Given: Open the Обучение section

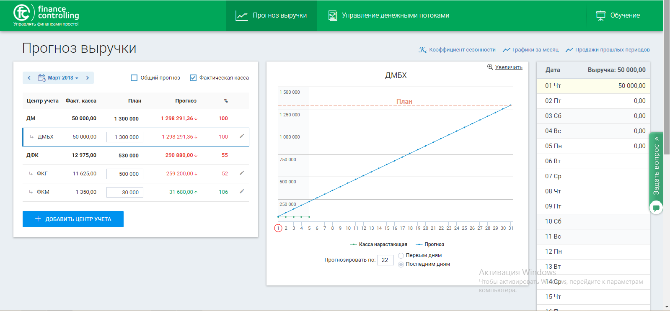Looking at the screenshot, I should click(x=618, y=15).
